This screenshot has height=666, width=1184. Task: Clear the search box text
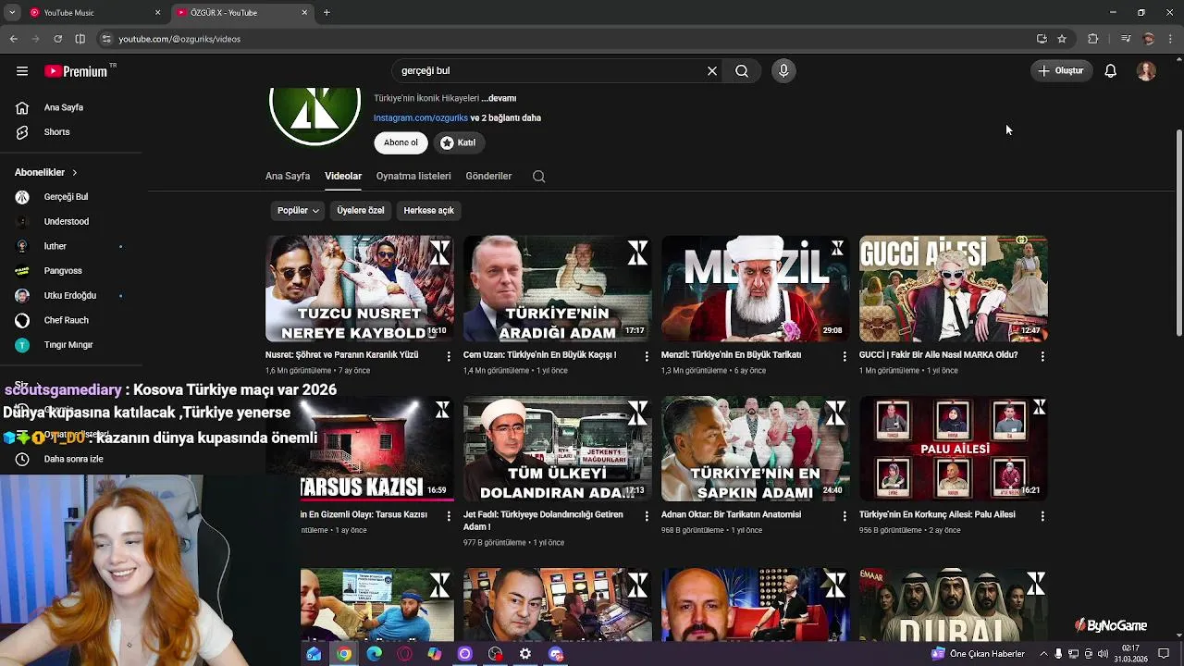tap(712, 70)
